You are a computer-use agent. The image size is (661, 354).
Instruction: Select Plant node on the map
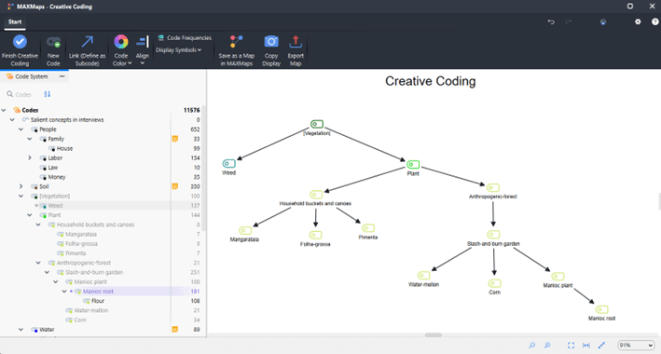coord(413,164)
